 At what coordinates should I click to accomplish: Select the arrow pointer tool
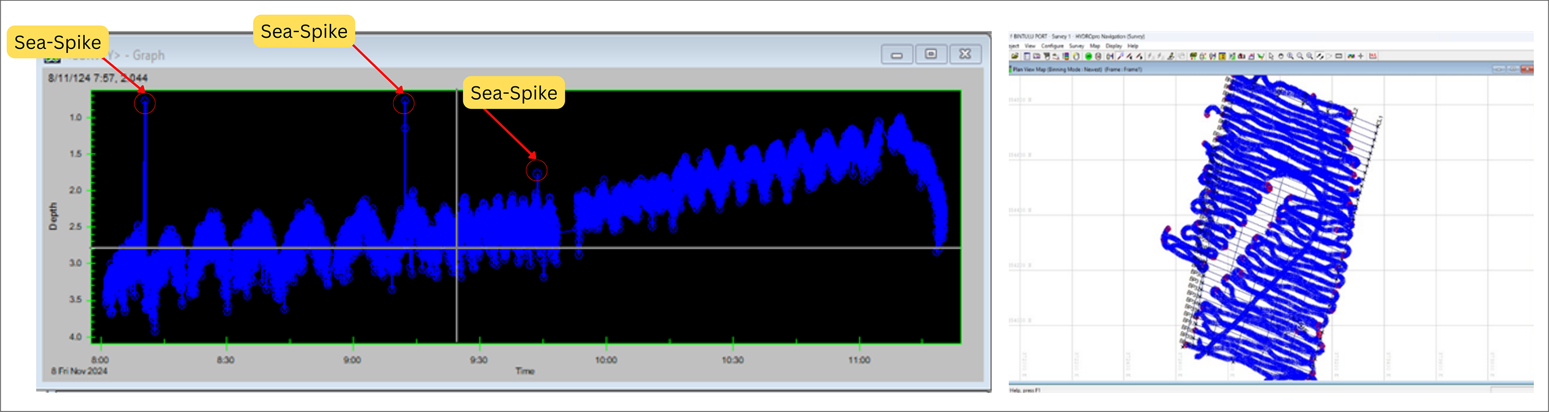pyautogui.click(x=1271, y=56)
